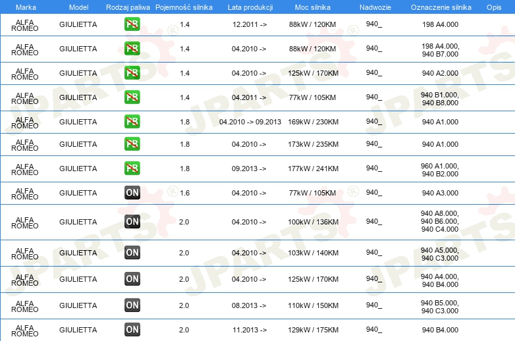Screen dimensions: 515x341
Task: Select the 08.2013 -> production date cell
Action: (249, 305)
